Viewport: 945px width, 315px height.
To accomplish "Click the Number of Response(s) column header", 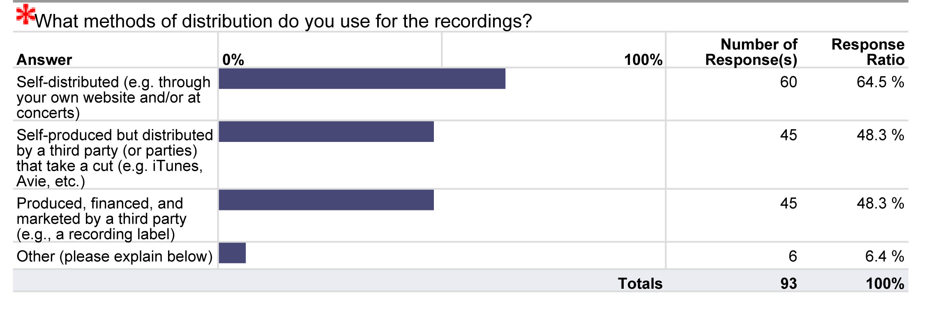I will pos(751,52).
